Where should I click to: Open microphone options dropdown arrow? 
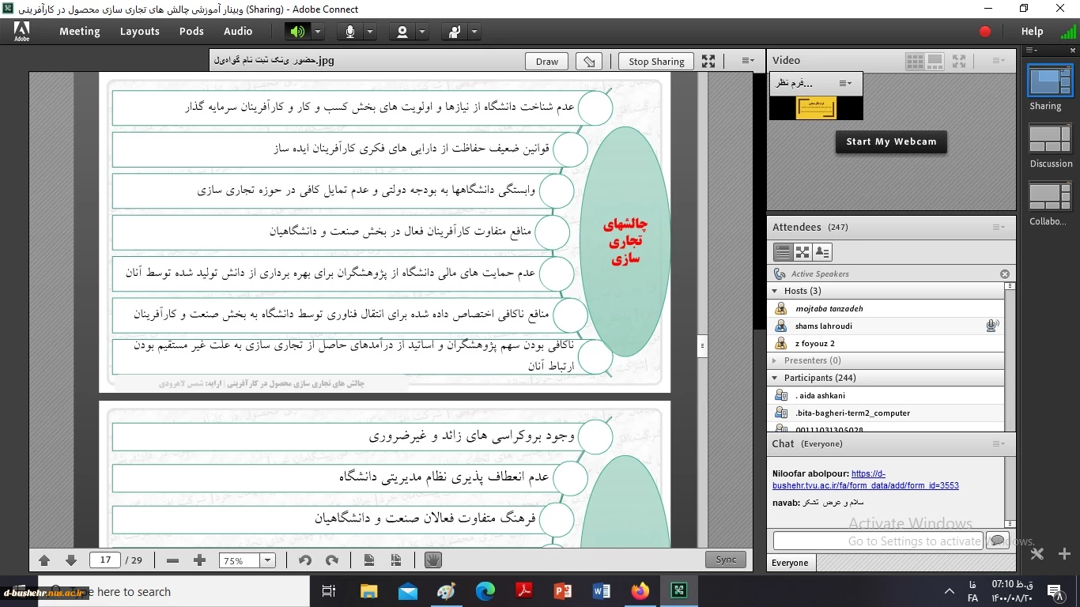click(x=369, y=32)
